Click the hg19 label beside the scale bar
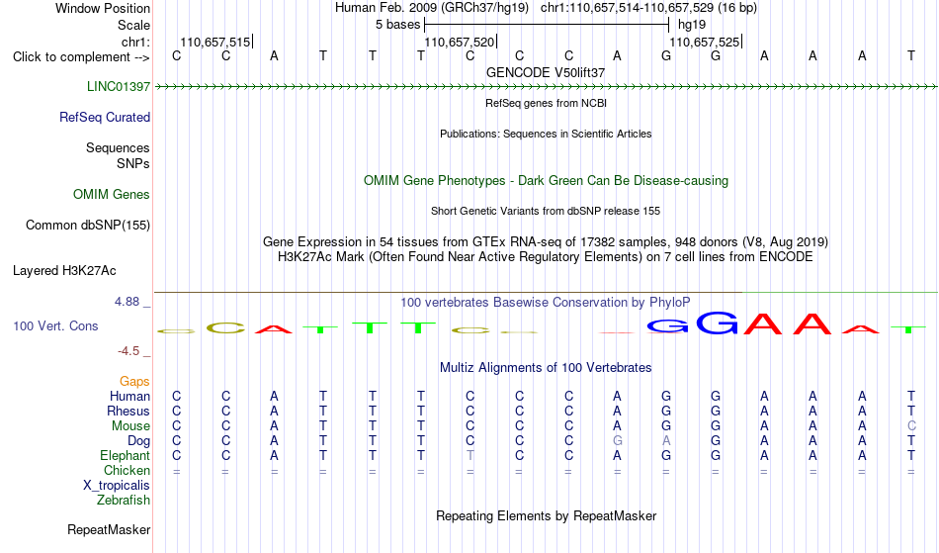The width and height of the screenshot is (939, 553). pyautogui.click(x=692, y=25)
